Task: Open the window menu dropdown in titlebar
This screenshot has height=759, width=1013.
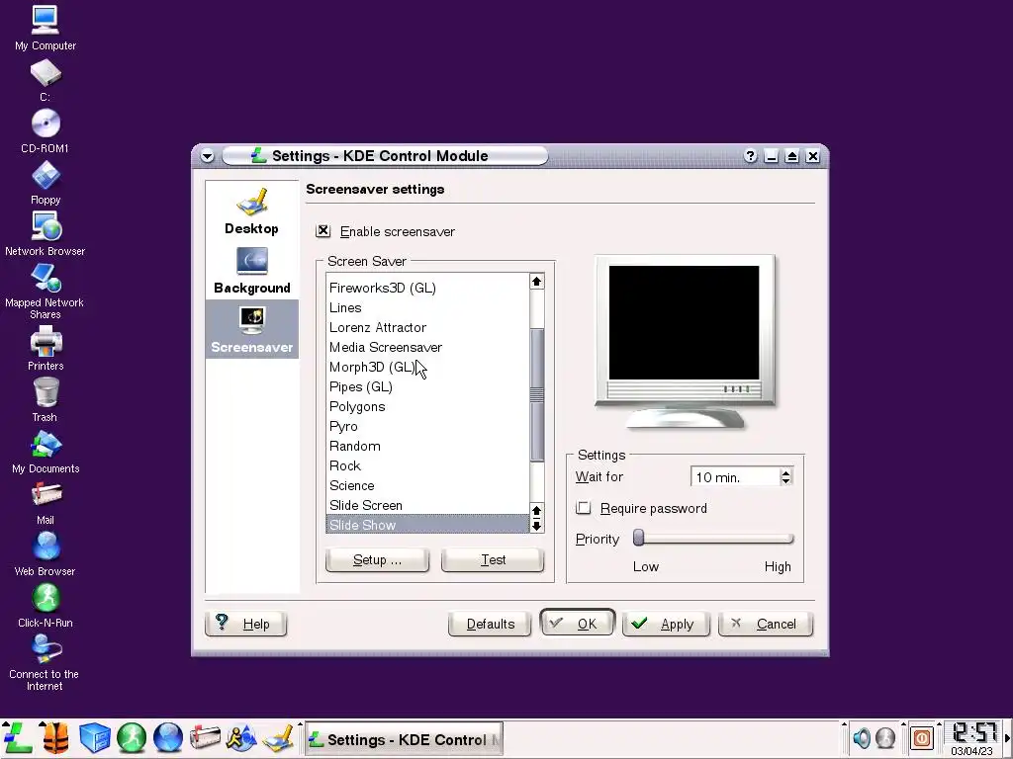Action: point(208,156)
